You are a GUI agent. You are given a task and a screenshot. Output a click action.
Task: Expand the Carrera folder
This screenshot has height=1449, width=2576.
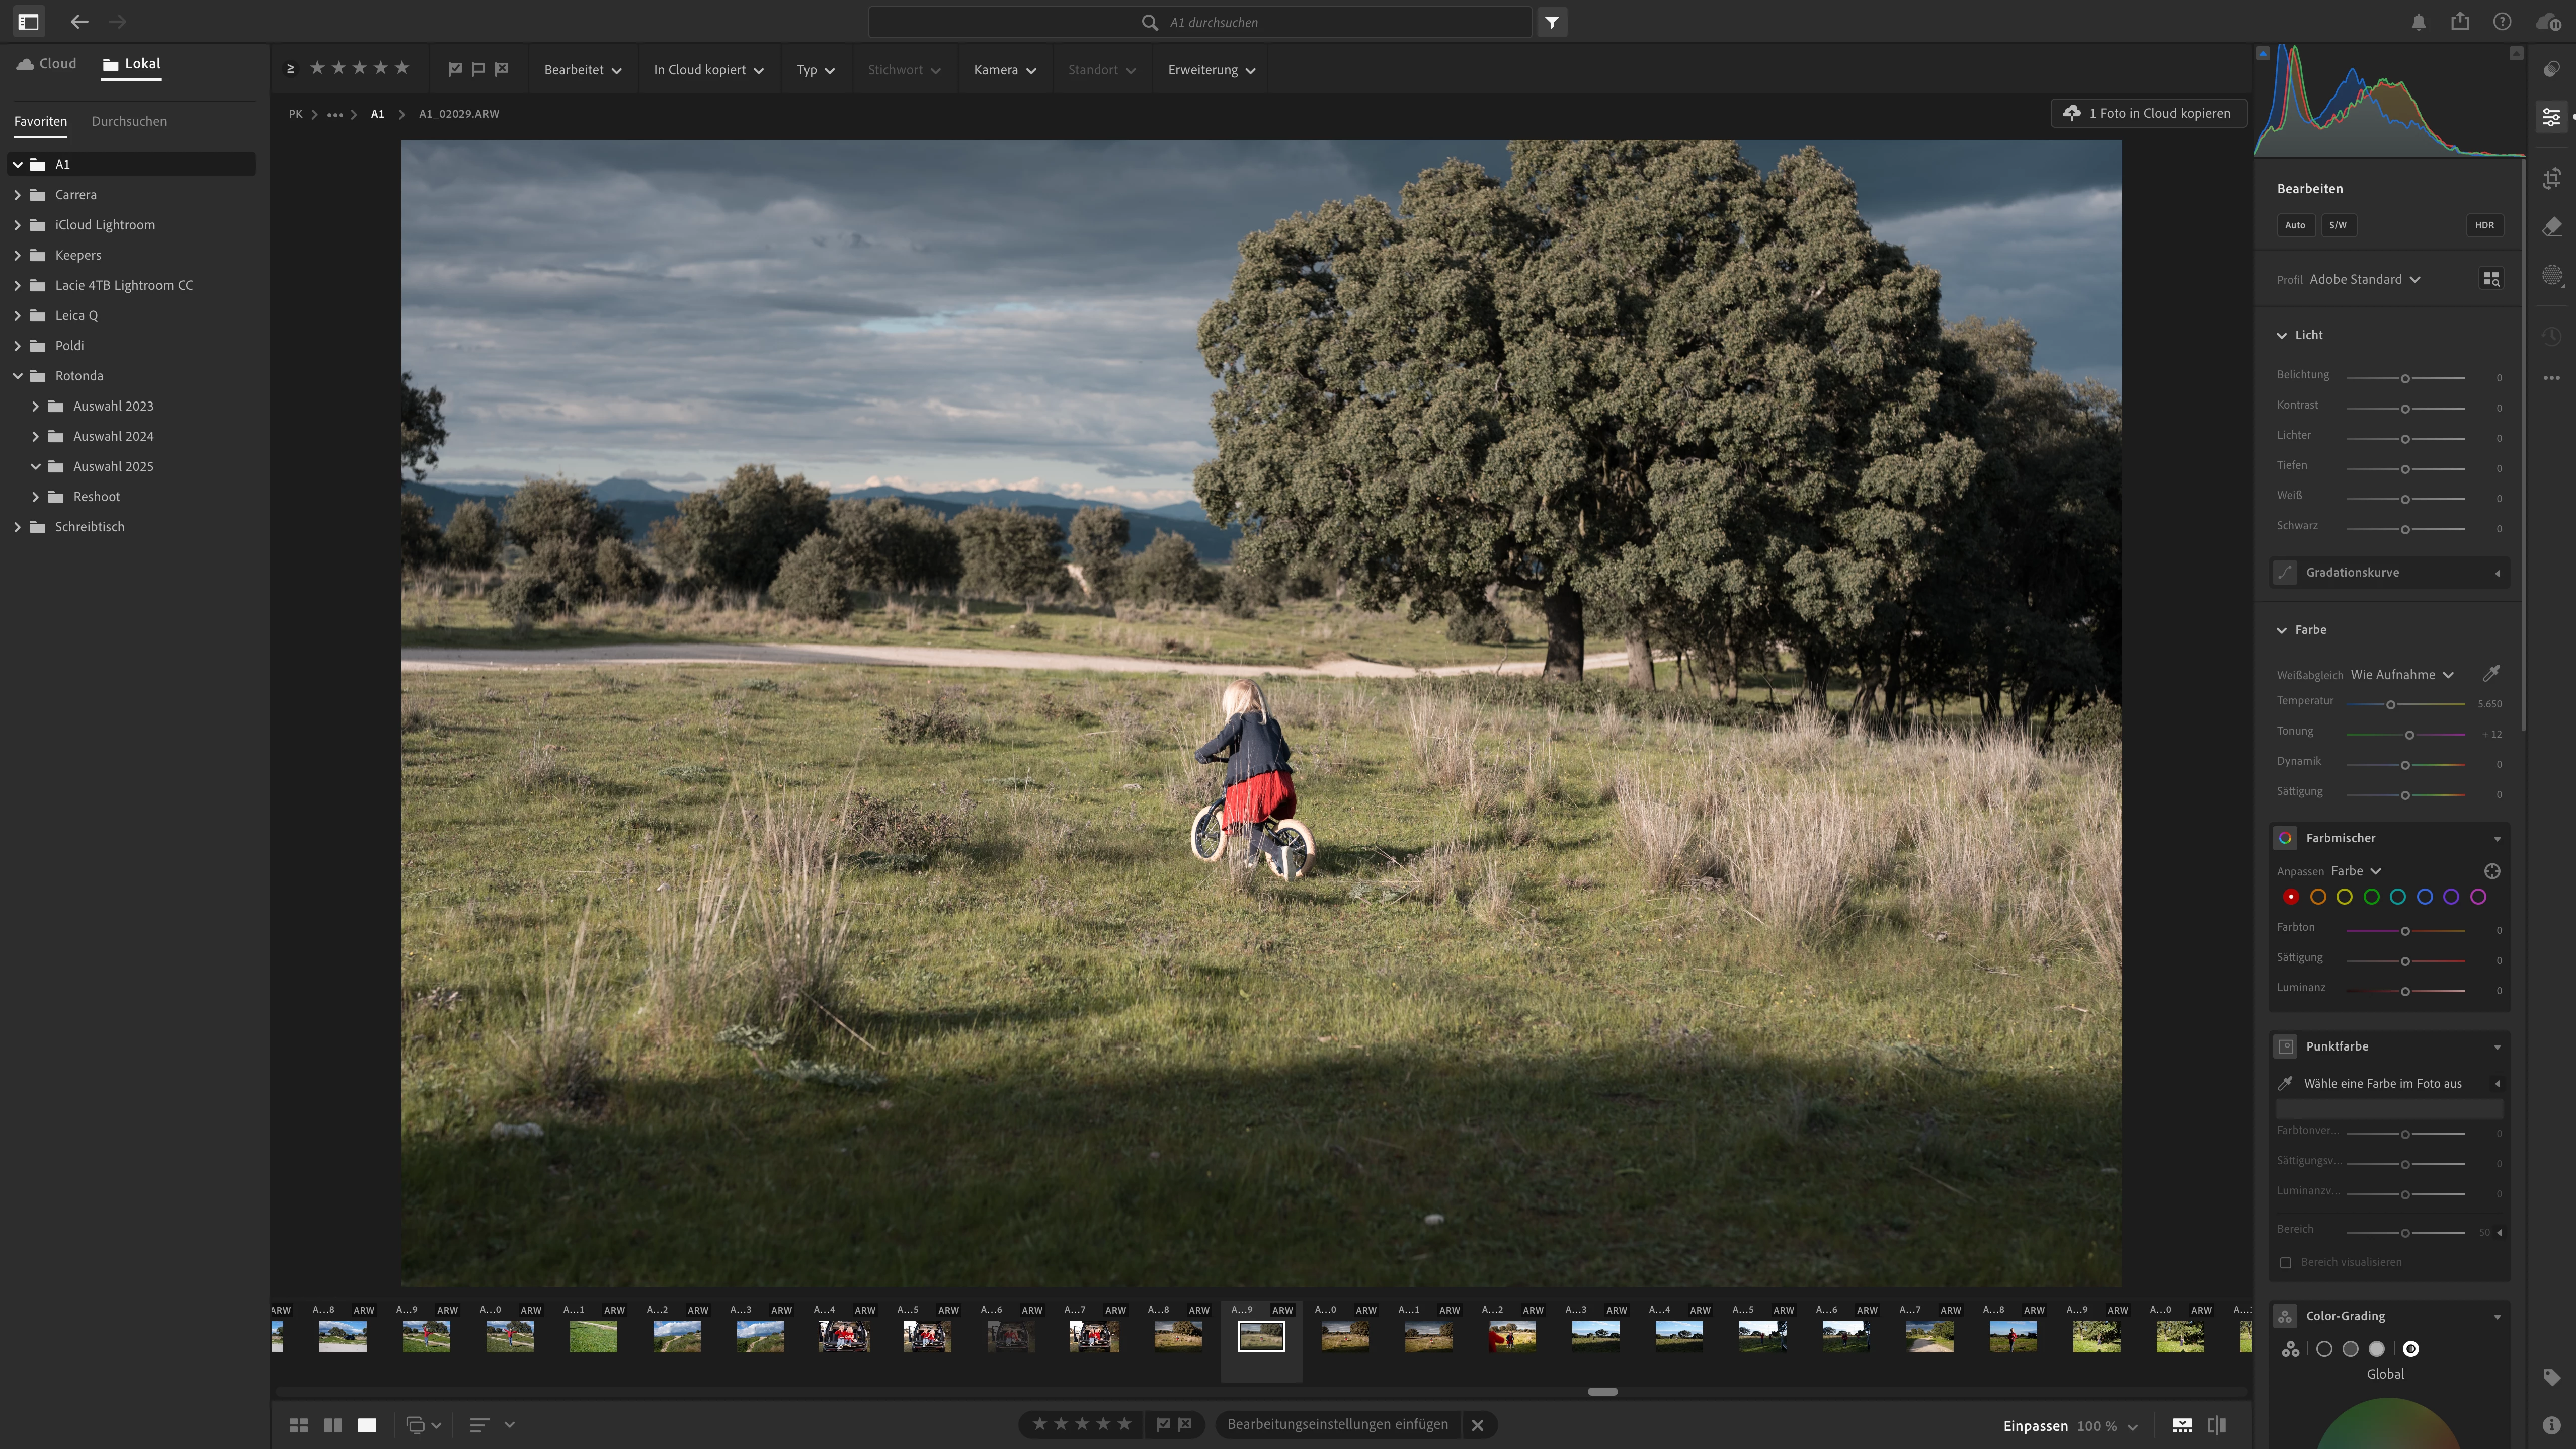coord(17,195)
